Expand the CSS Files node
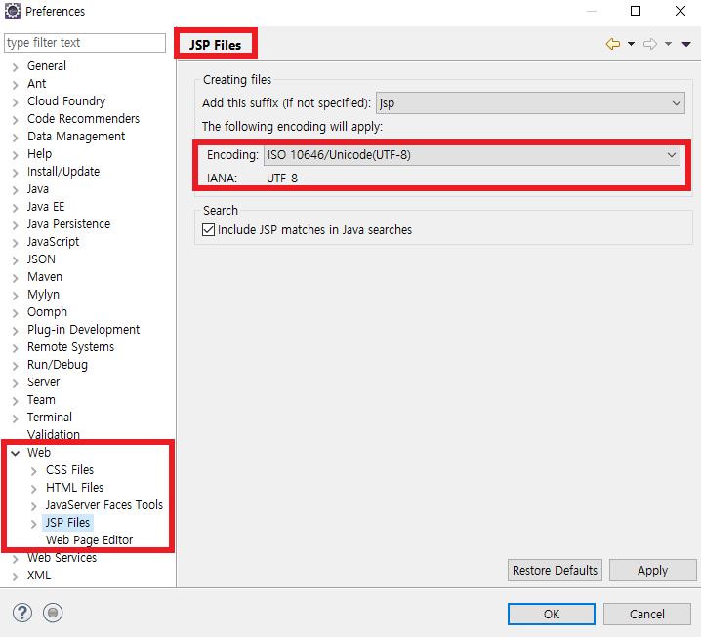Screen dimensions: 701x637 tap(34, 471)
